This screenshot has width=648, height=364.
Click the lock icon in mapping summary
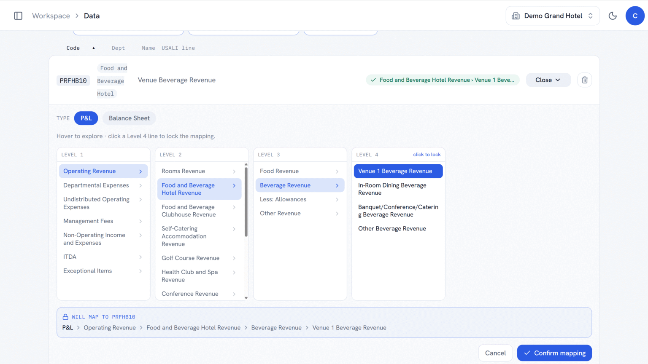(x=65, y=317)
